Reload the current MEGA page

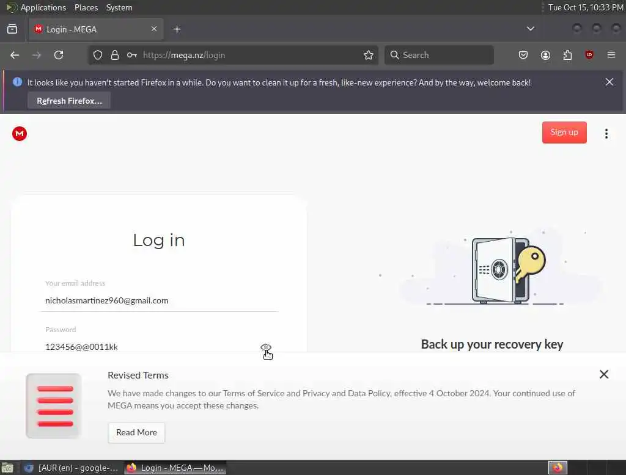[x=59, y=55]
